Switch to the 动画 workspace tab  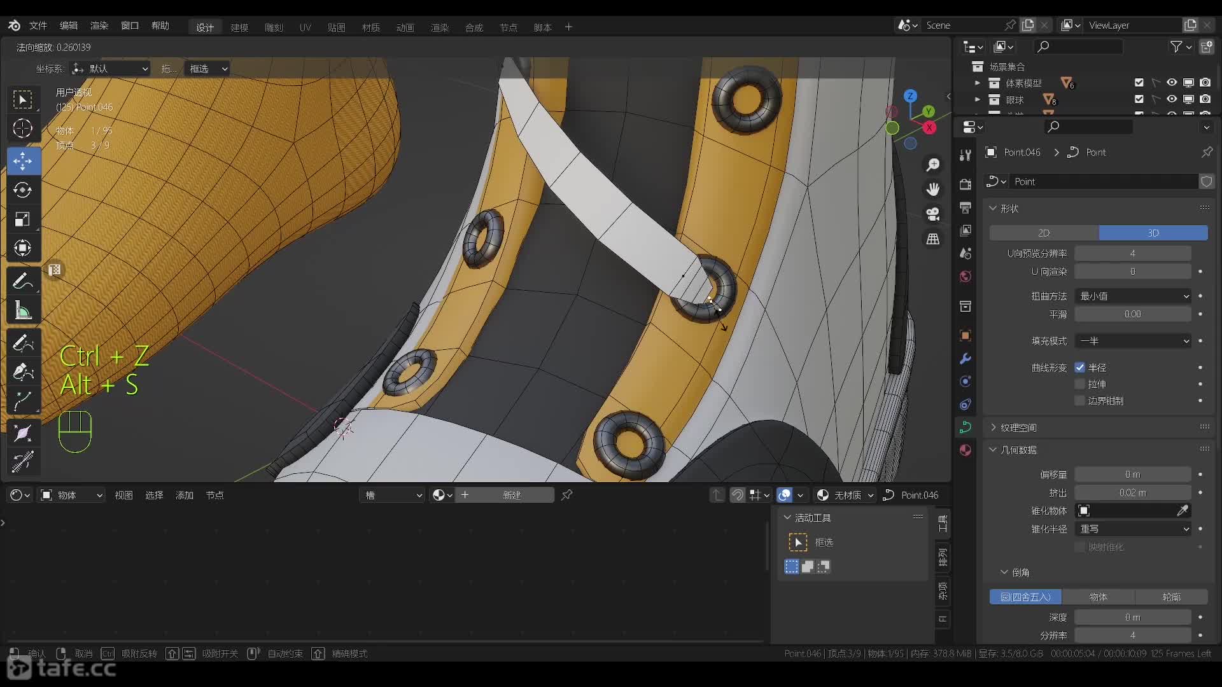(x=405, y=27)
